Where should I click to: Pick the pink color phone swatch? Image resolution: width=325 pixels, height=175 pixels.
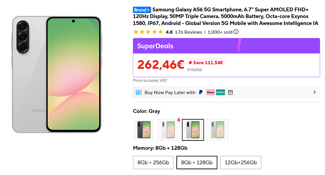tap(168, 130)
